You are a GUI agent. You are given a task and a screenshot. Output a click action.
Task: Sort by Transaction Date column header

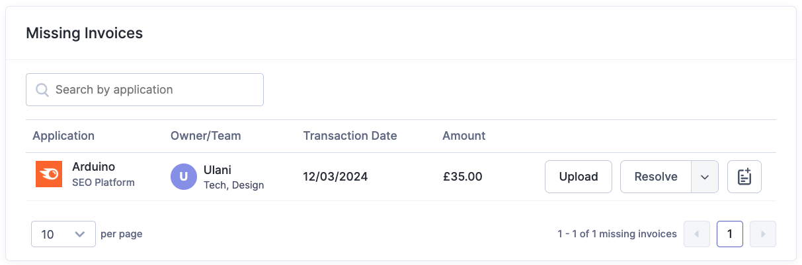pyautogui.click(x=350, y=136)
